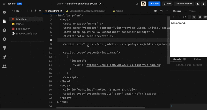This screenshot has width=207, height=110.
Task: Switch to main.js editor tab
Action: [x=118, y=11]
